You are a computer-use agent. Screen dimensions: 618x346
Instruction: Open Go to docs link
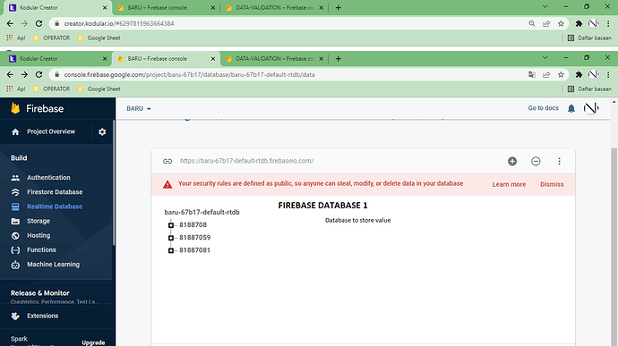543,108
